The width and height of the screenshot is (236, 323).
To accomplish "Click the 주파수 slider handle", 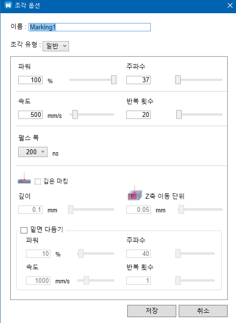I will pyautogui.click(x=178, y=80).
